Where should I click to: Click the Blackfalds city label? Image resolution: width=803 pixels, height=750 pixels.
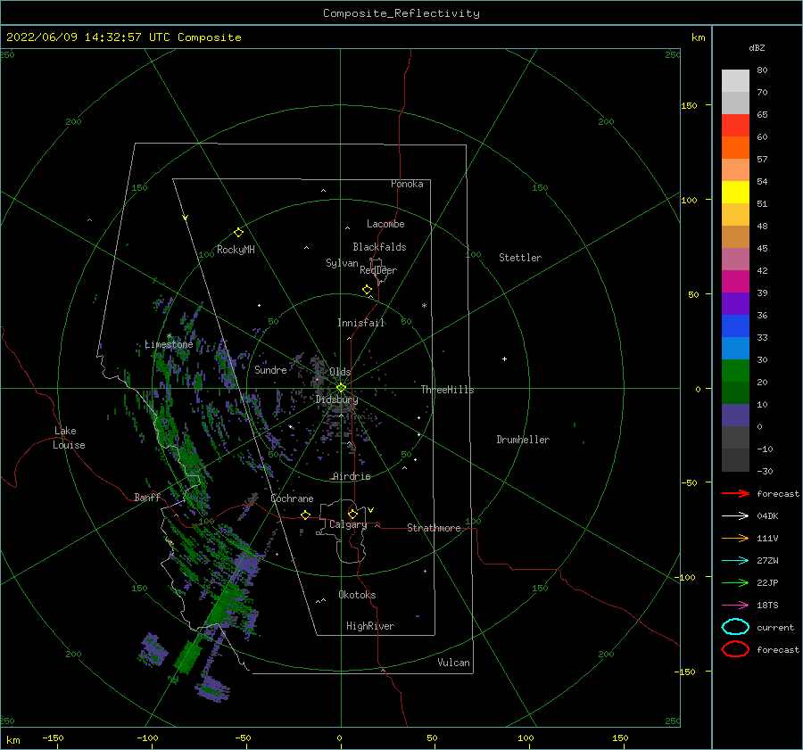point(379,247)
